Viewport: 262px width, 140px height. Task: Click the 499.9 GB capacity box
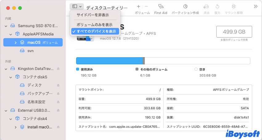point(234,32)
